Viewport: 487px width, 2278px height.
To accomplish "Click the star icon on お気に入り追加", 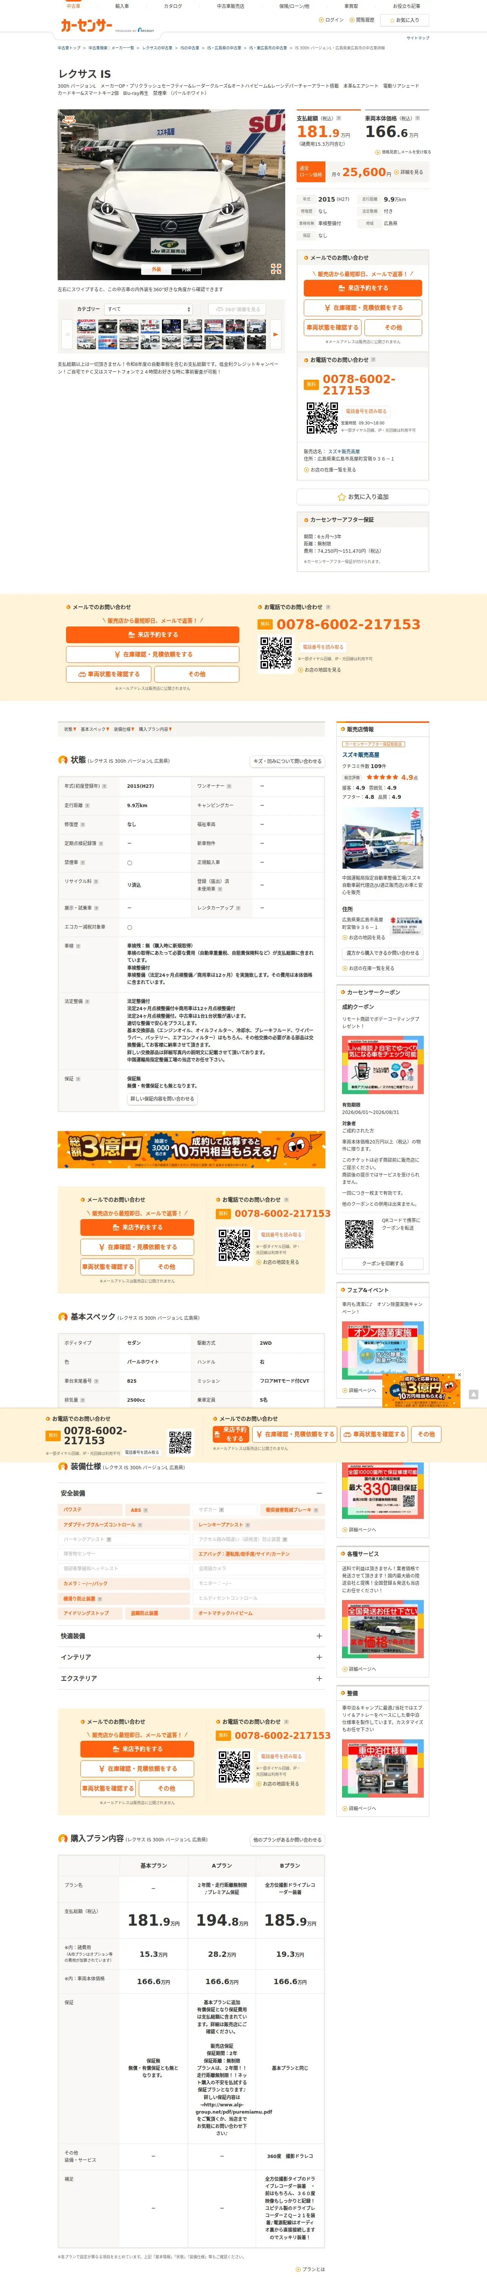I will click(x=341, y=497).
